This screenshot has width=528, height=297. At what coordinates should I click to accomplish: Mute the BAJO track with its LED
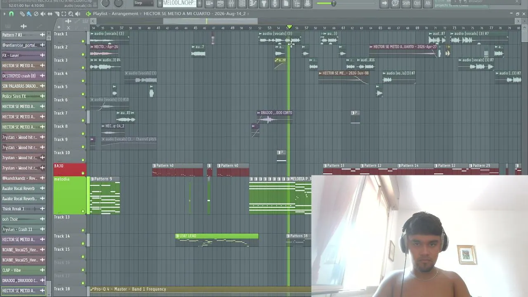click(83, 173)
